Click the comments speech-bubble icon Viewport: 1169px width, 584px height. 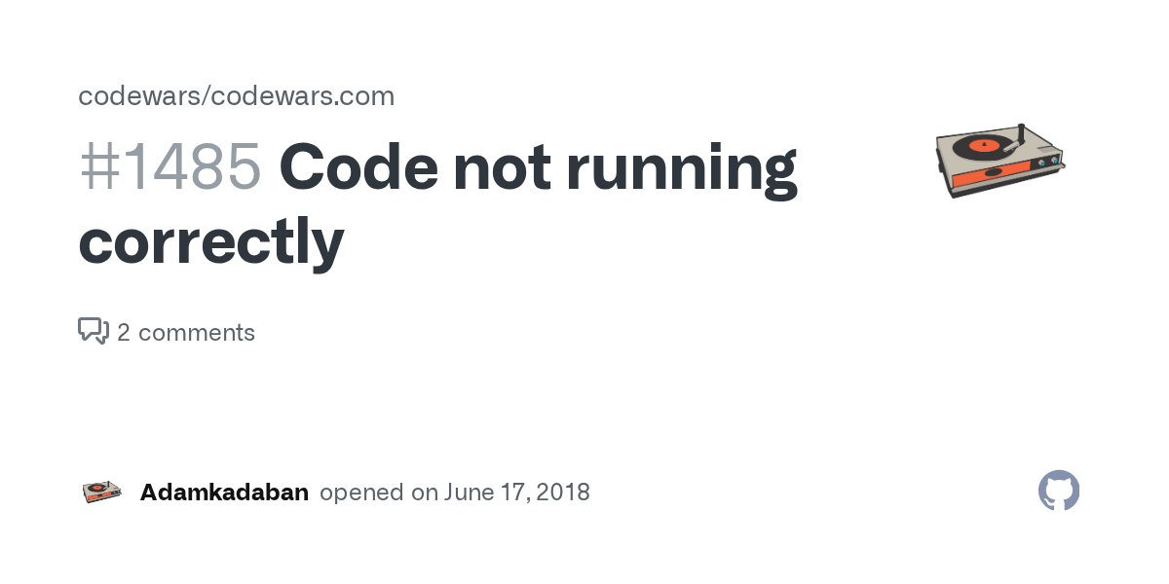pos(93,331)
